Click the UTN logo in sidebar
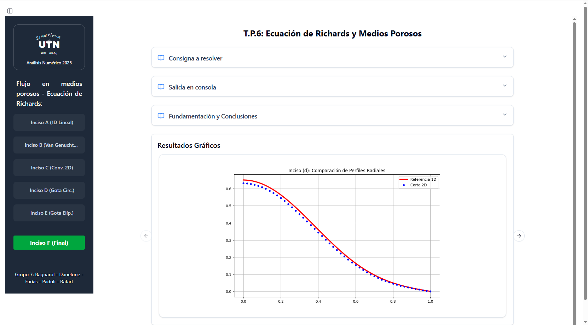This screenshot has height=325, width=588. coord(49,45)
